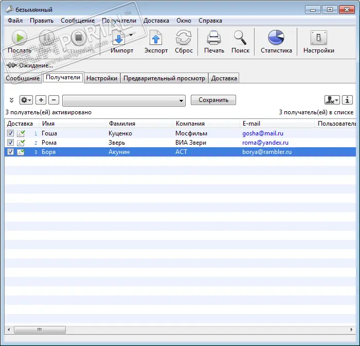Click the Reset (Сброс) arrows icon
The width and height of the screenshot is (360, 346).
click(x=183, y=39)
